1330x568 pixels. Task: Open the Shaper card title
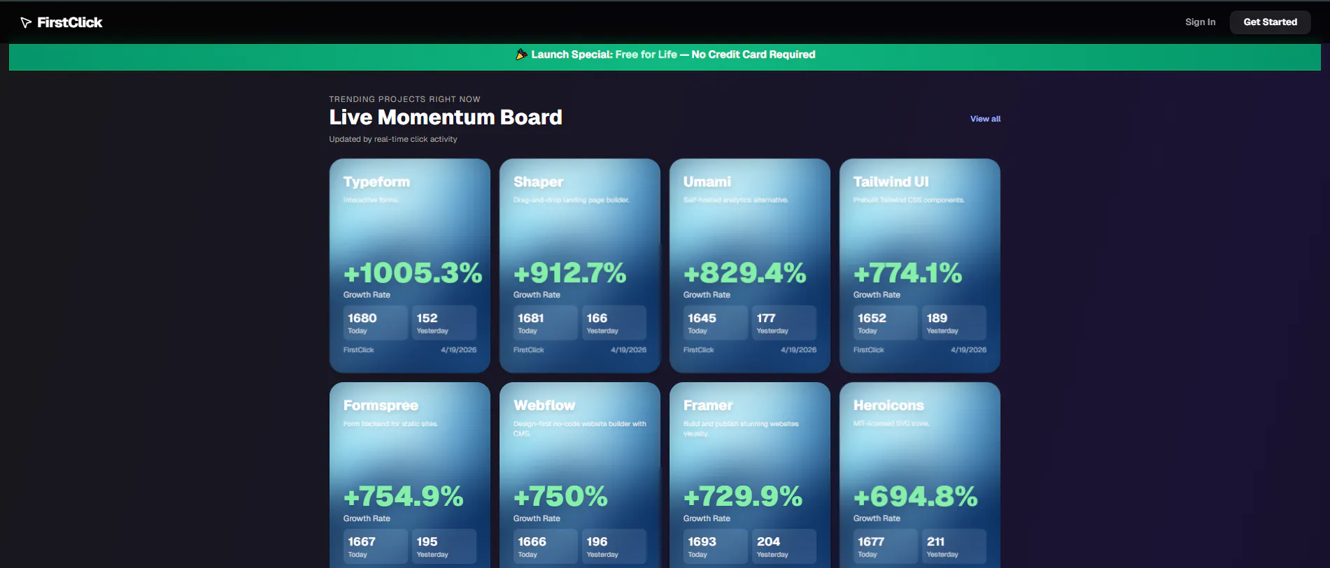(538, 182)
